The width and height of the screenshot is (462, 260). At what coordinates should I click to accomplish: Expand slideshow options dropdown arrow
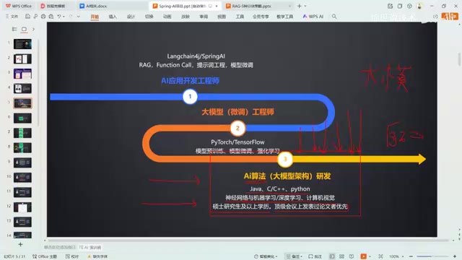[x=370, y=256]
